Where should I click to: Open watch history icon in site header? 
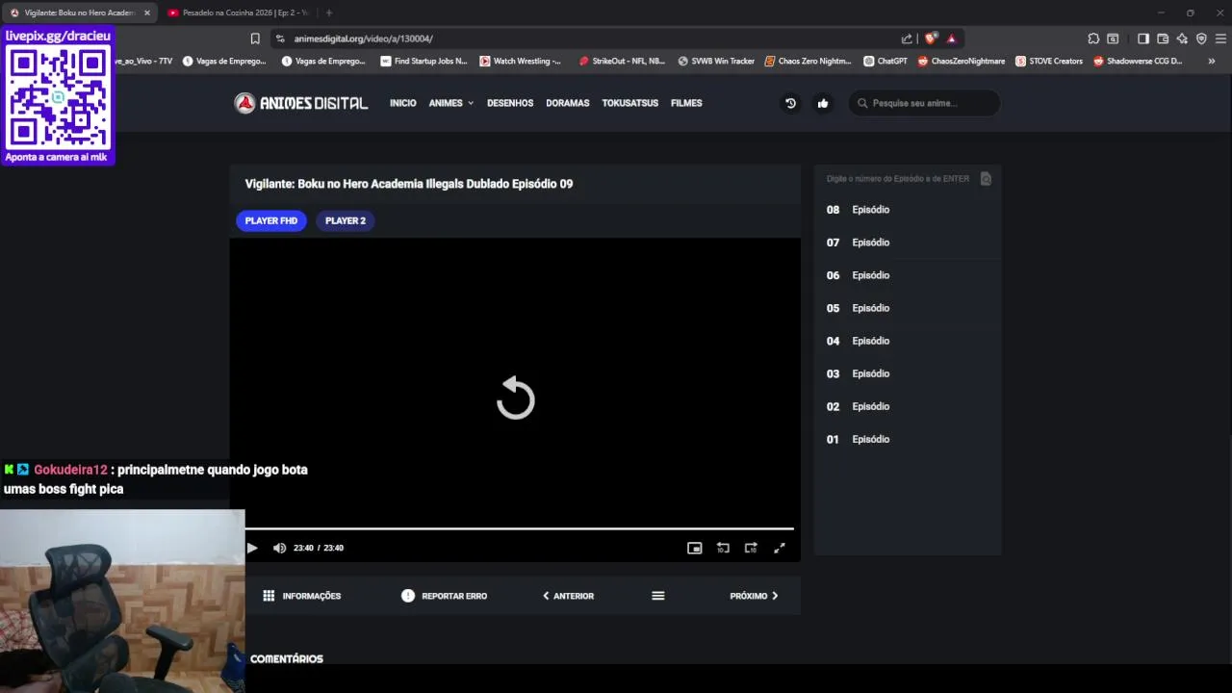(x=791, y=103)
